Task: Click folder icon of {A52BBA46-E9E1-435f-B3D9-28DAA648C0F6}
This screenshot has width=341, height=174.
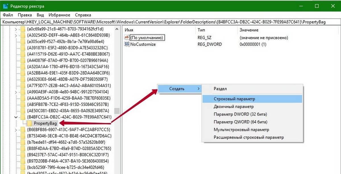Action: [x=23, y=73]
